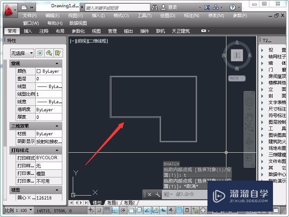
Task: Click the navigation wheel icon in nav bar
Action: pyautogui.click(x=249, y=102)
